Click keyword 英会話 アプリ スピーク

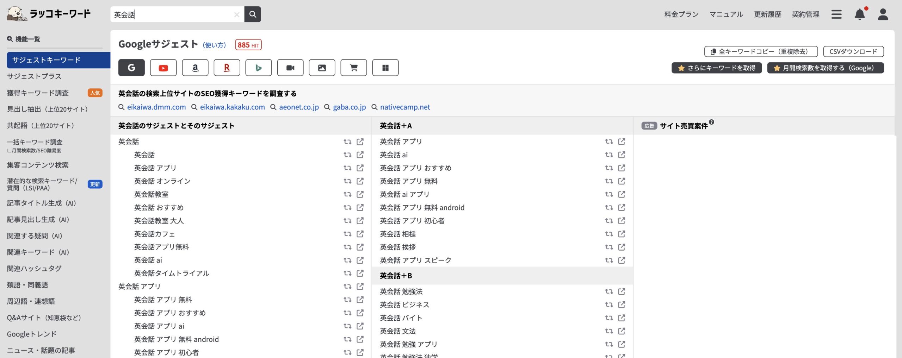coord(415,260)
